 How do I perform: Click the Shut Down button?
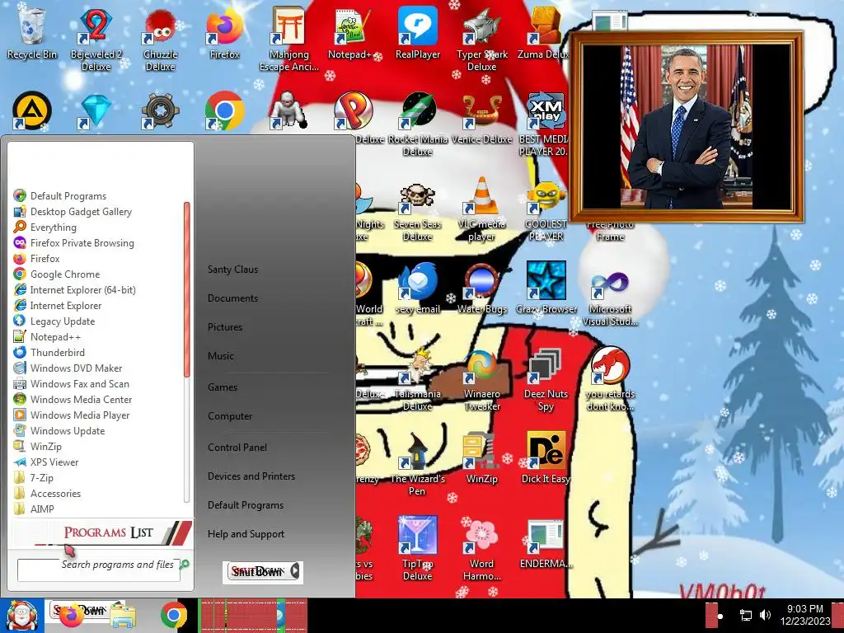[x=257, y=571]
